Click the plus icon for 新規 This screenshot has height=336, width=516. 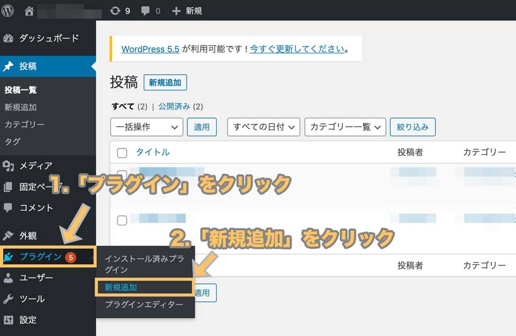[x=176, y=11]
